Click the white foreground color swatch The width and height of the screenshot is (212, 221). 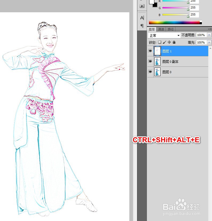point(151,2)
